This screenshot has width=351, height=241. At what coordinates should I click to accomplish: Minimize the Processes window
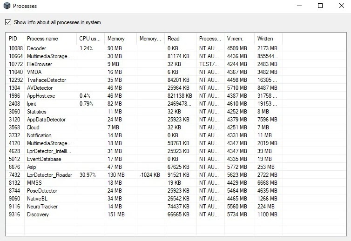pos(298,6)
